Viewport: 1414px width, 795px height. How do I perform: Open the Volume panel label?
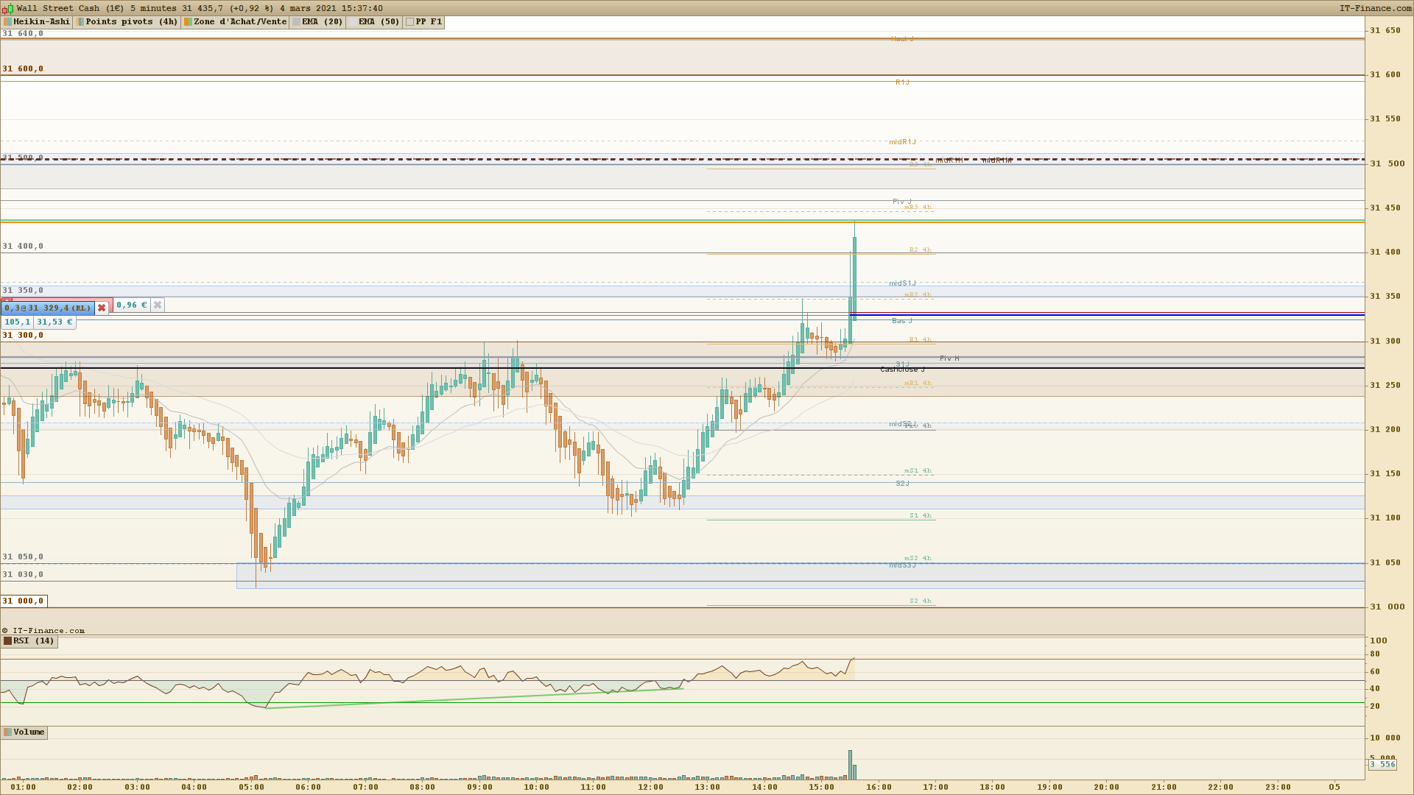click(x=29, y=732)
